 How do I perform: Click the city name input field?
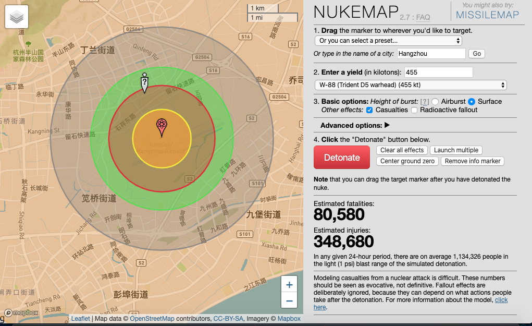coord(431,53)
